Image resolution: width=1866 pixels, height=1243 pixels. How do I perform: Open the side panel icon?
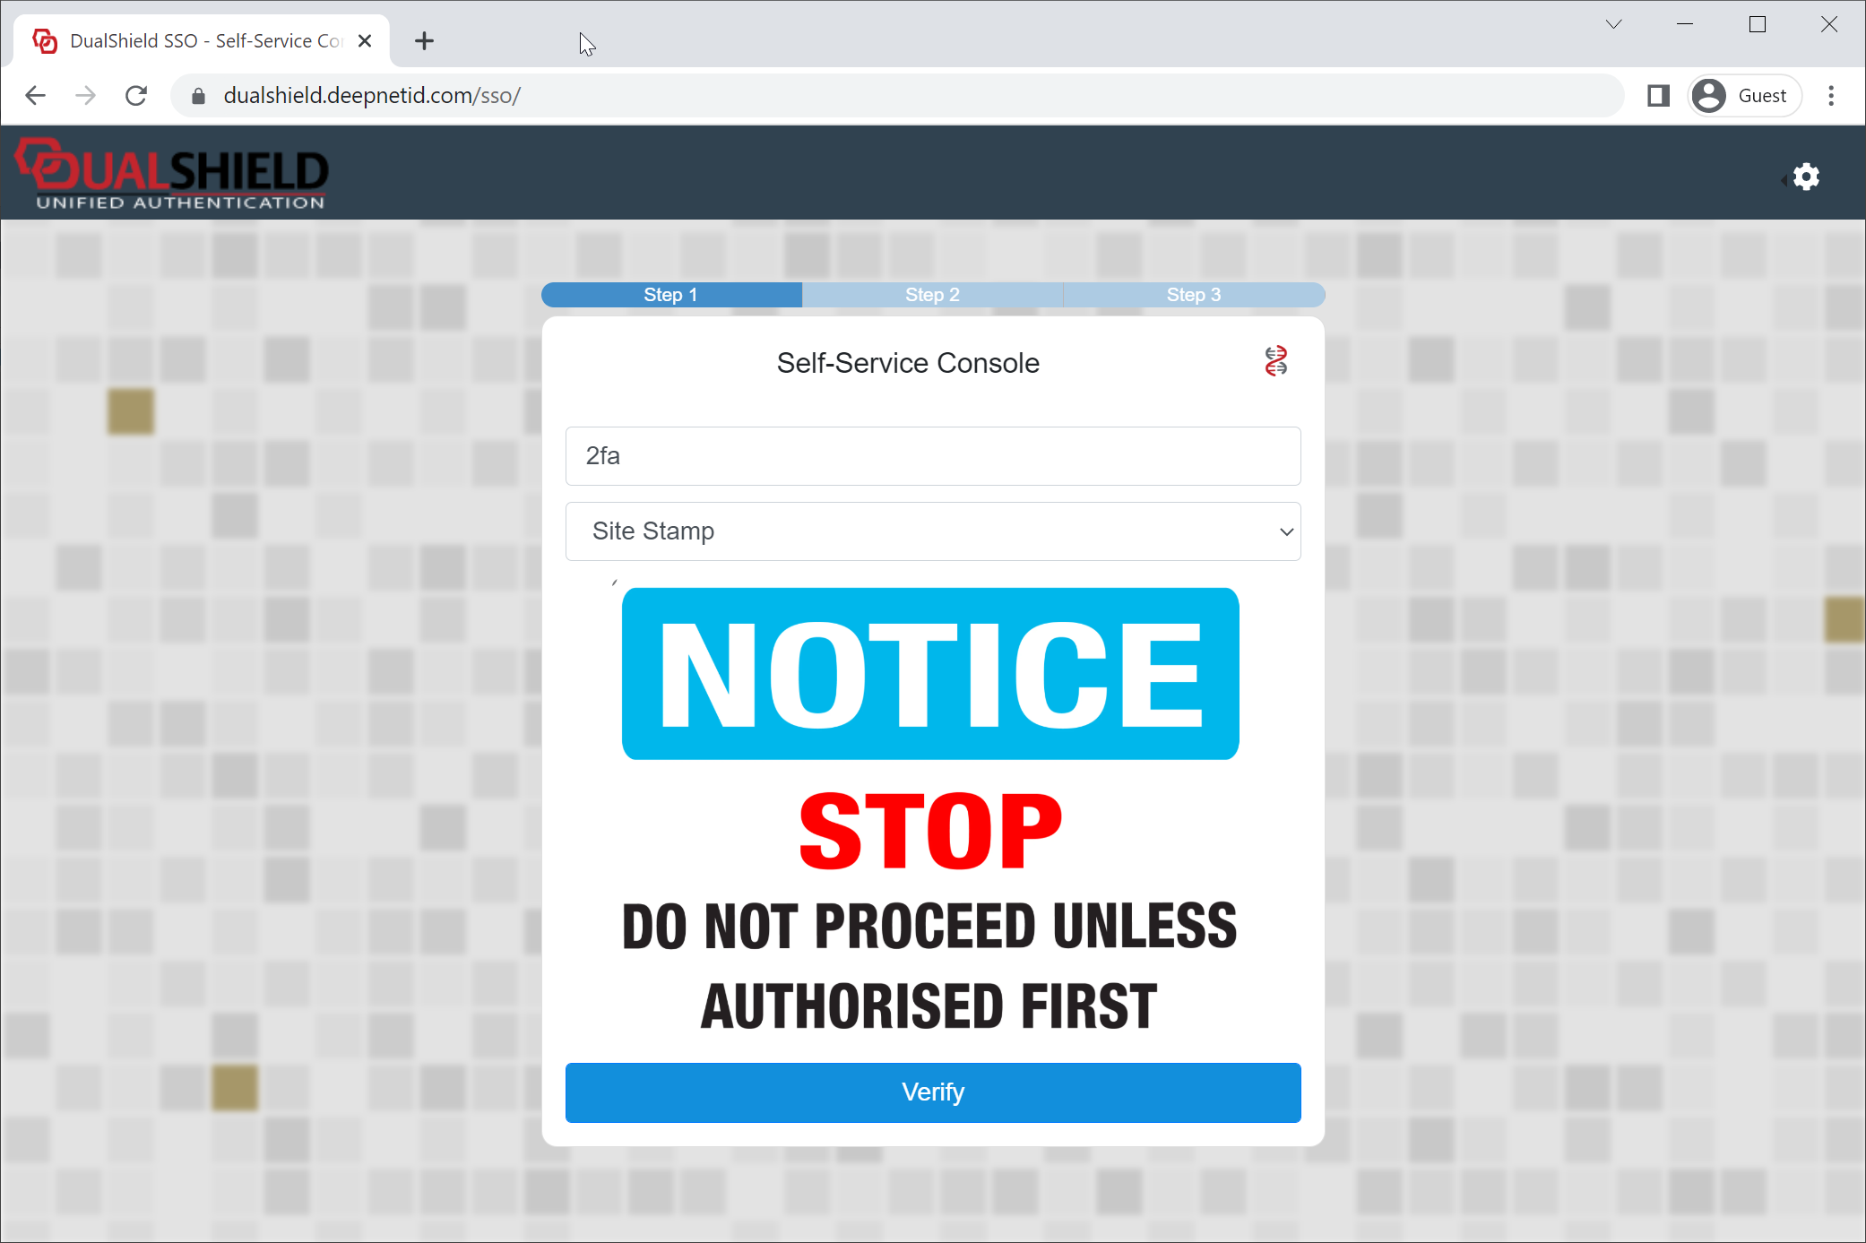(1658, 96)
